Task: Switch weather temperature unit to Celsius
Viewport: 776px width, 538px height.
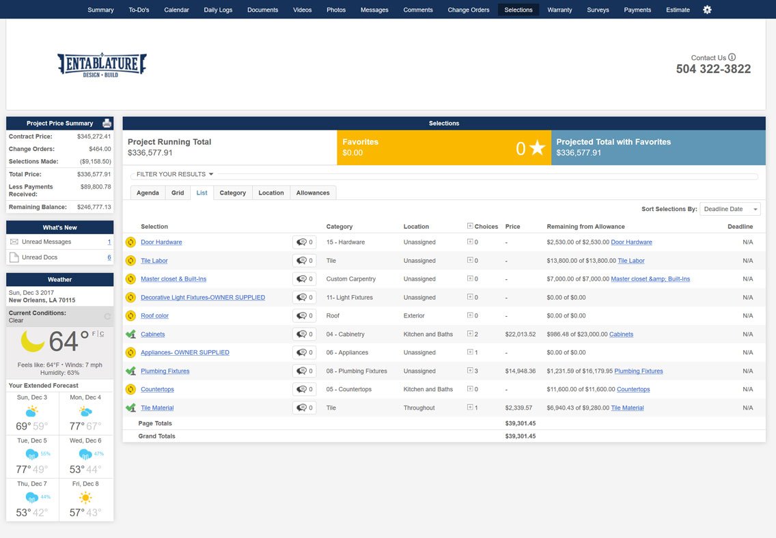Action: [102, 333]
